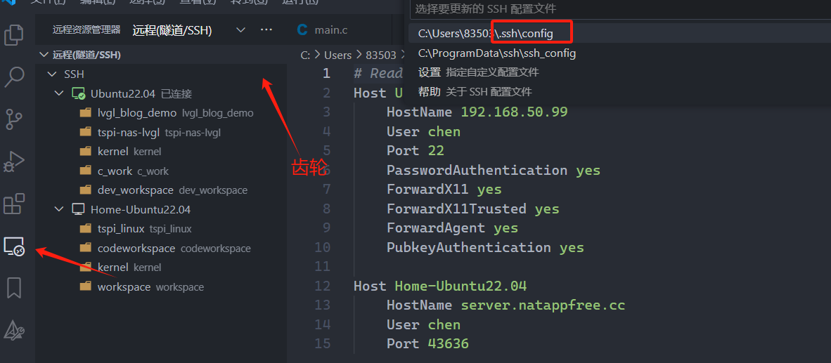Select C:\ProgramData\ssh\ssh_config option
The image size is (831, 363).
[x=618, y=53]
